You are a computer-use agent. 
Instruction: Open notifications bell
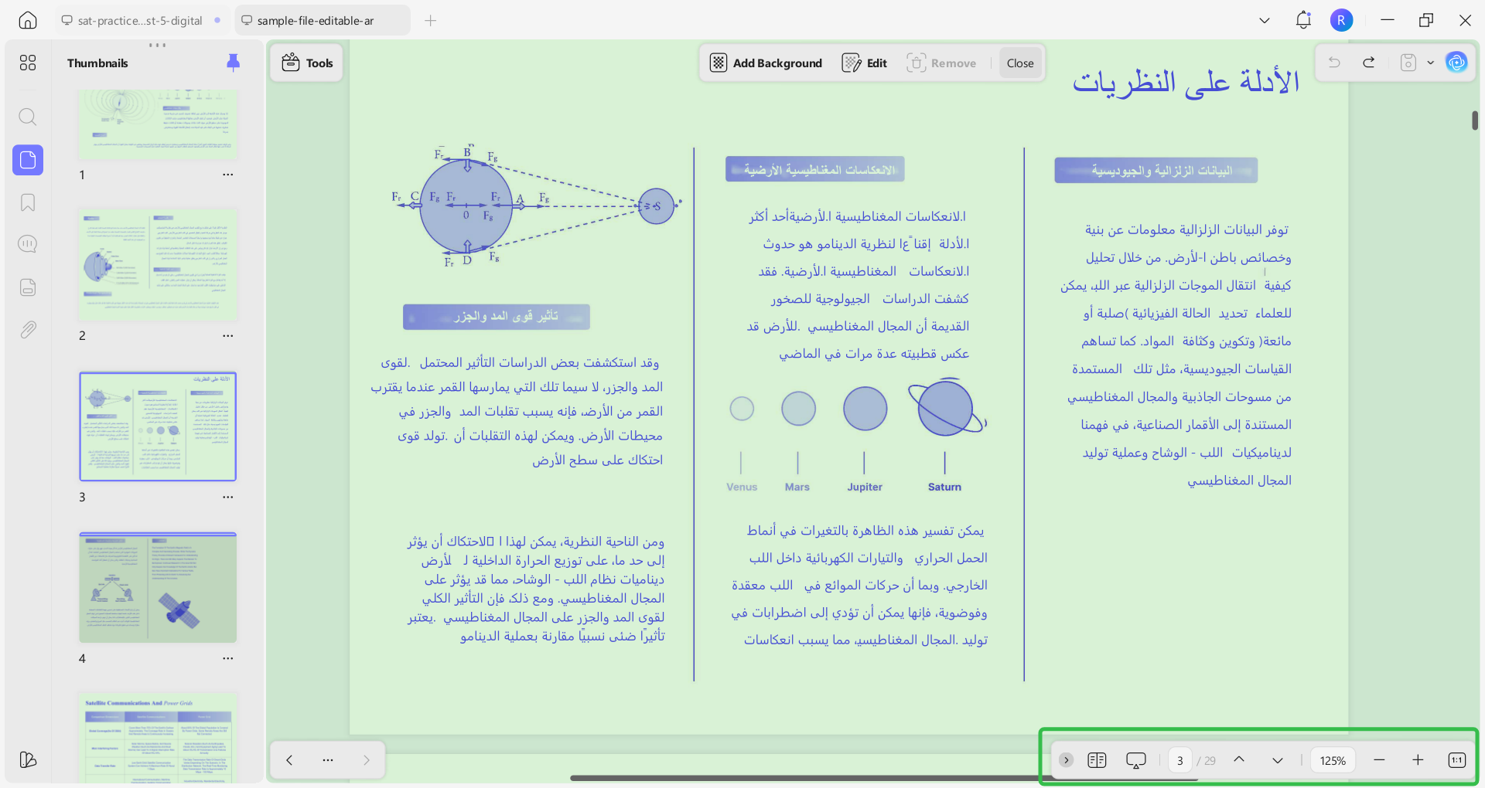tap(1303, 21)
